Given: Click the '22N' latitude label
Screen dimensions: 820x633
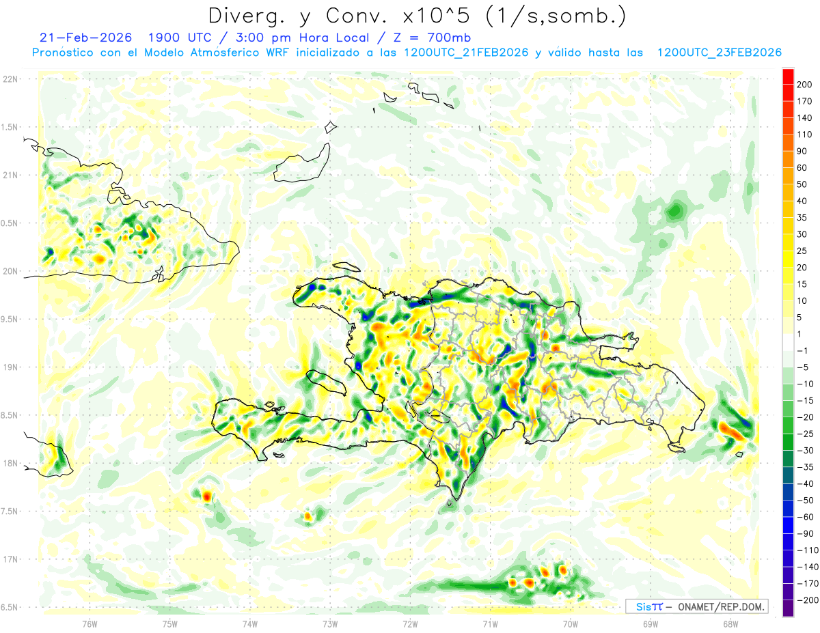Looking at the screenshot, I should pos(11,79).
